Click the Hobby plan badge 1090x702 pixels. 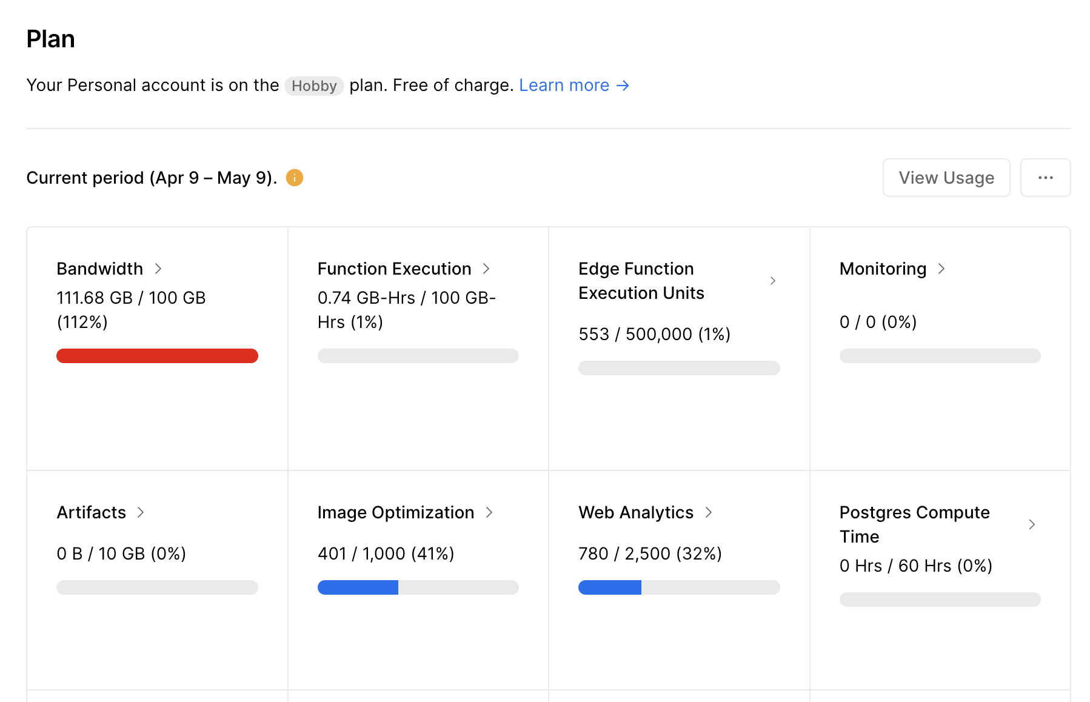(x=314, y=86)
